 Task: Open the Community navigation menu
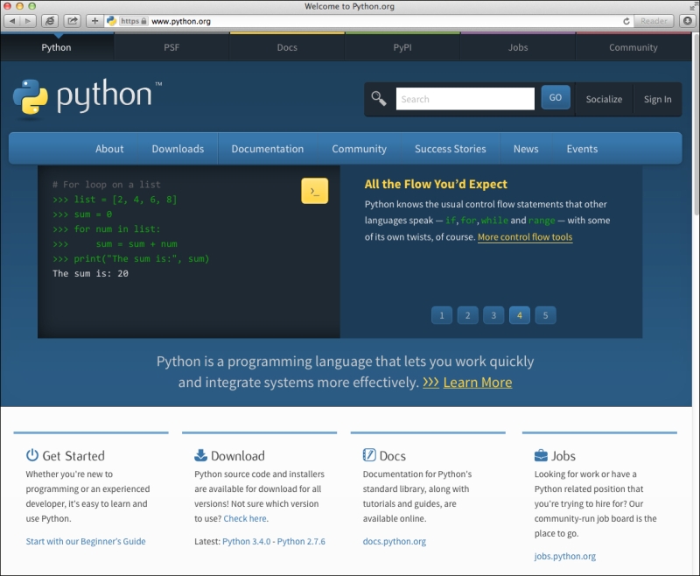pos(359,149)
